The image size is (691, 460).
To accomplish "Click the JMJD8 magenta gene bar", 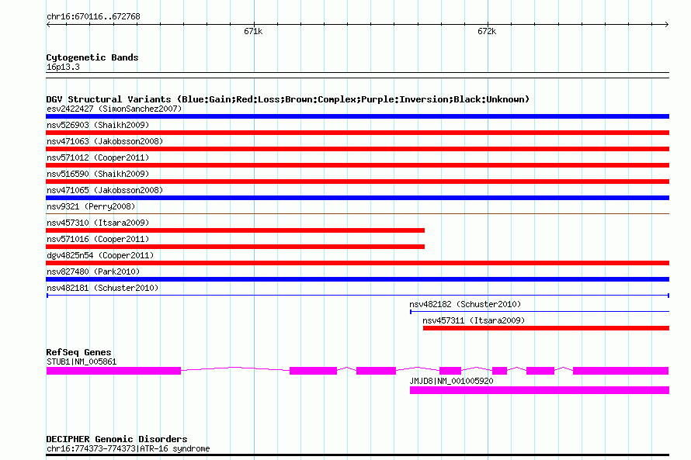I will [540, 390].
